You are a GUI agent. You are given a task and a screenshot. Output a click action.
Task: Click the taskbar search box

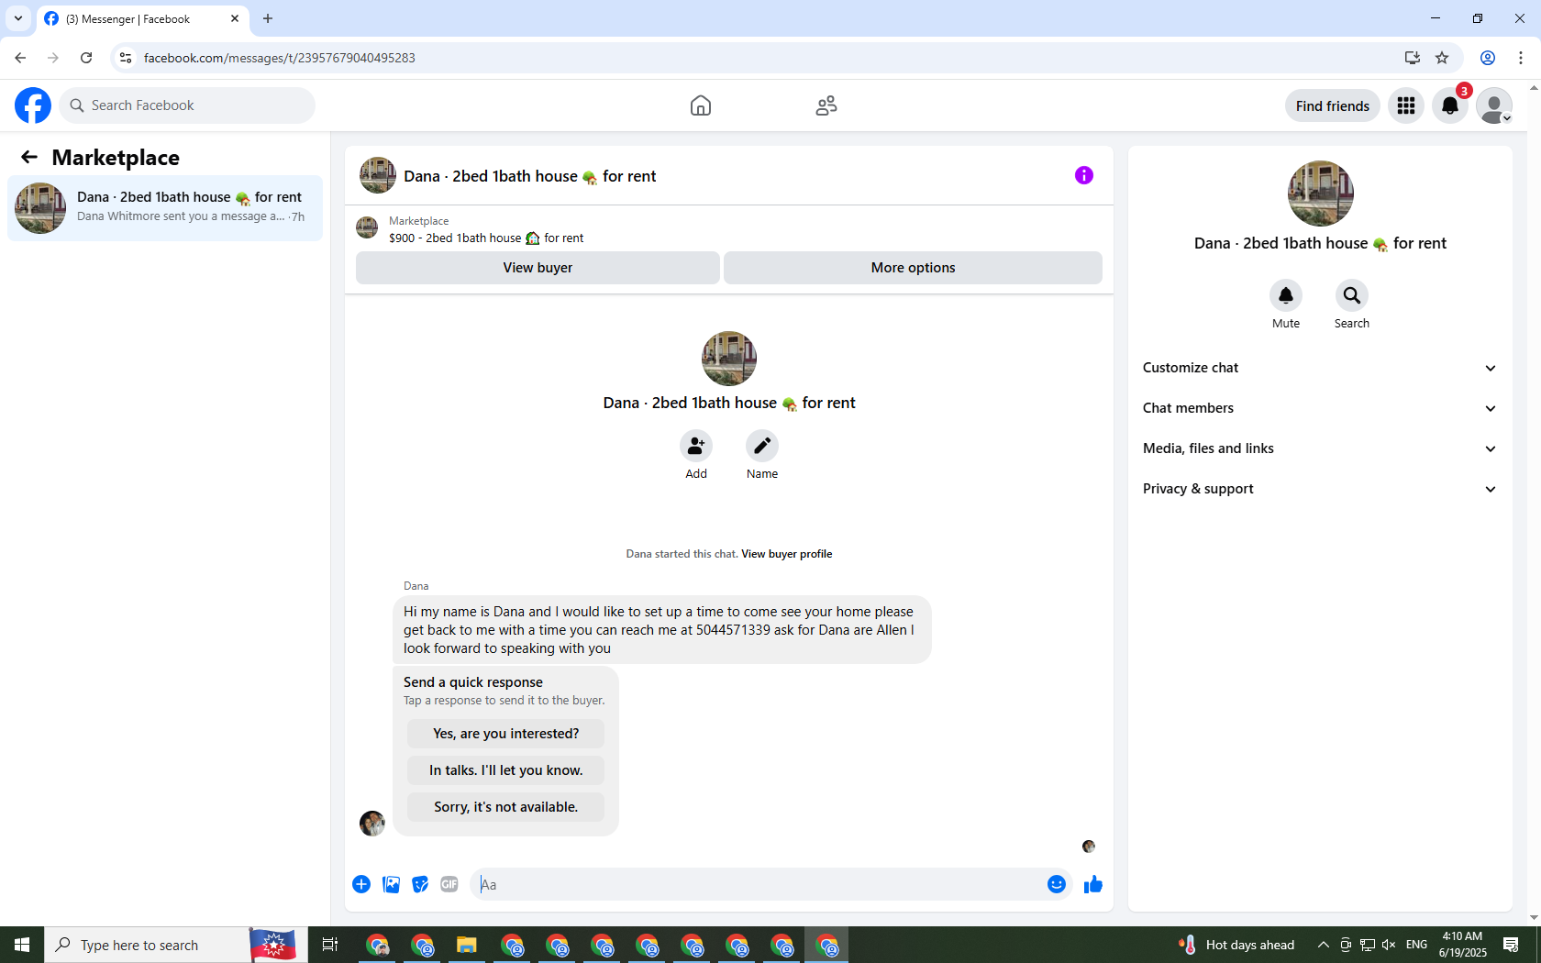174,945
